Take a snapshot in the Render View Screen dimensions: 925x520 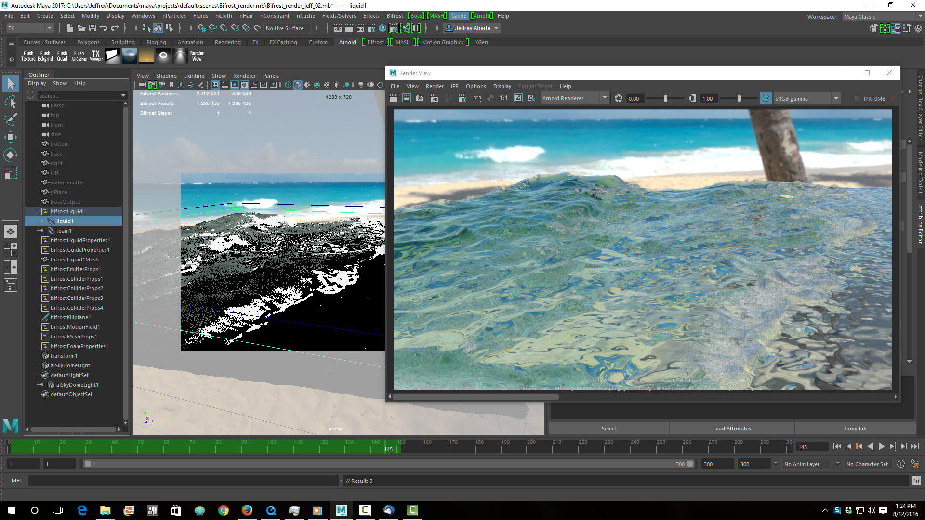[x=419, y=98]
